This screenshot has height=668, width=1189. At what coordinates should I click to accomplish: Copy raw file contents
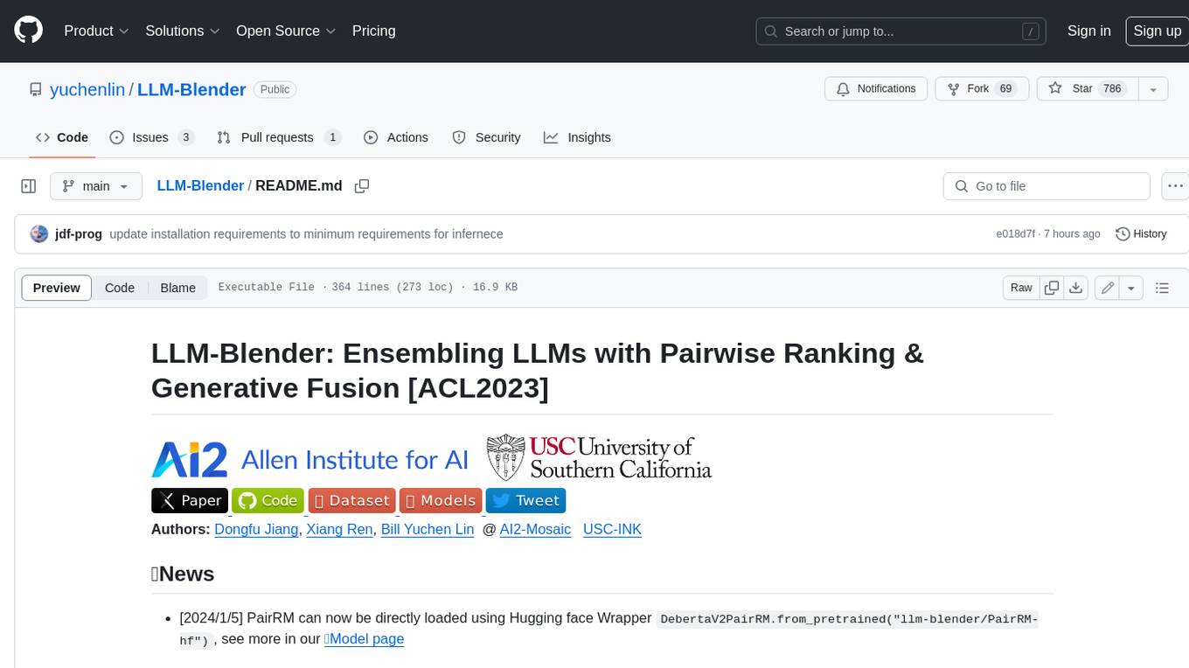coord(1052,288)
